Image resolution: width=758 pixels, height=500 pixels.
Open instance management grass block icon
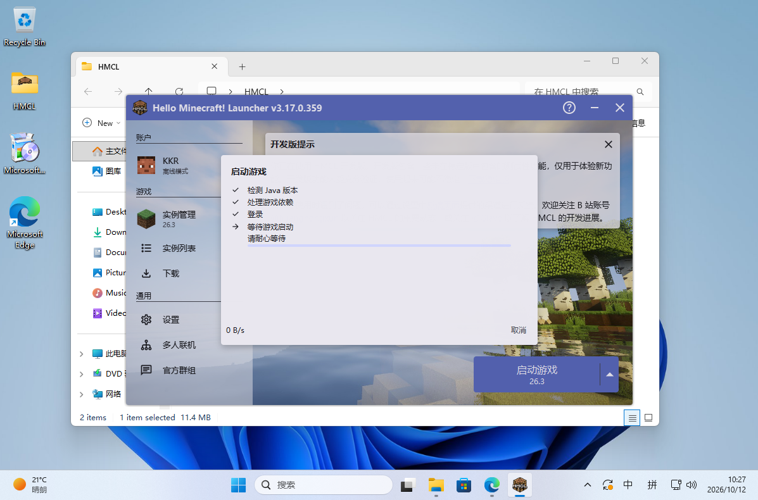pos(146,219)
